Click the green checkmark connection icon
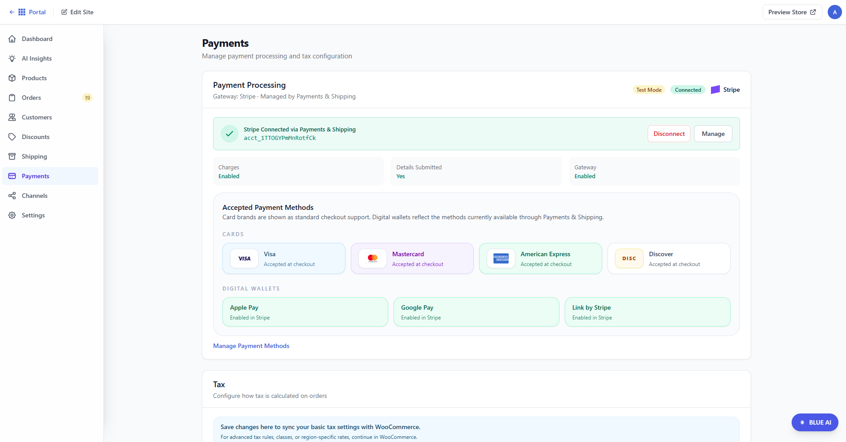This screenshot has height=442, width=846. [x=230, y=134]
